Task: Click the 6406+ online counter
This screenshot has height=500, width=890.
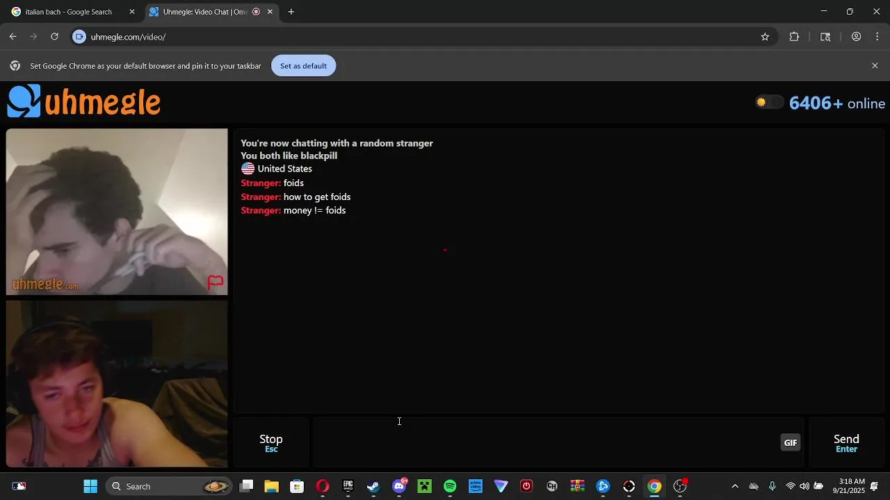Action: [837, 103]
